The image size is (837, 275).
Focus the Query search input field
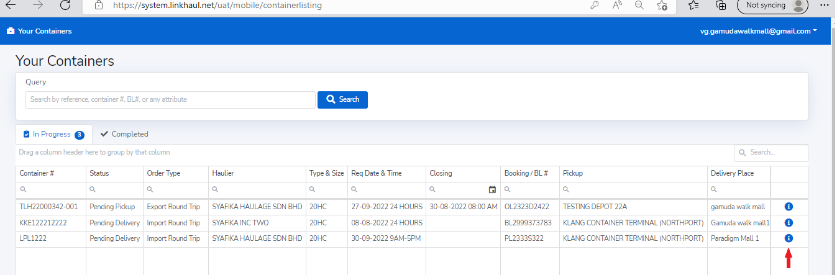(x=170, y=100)
